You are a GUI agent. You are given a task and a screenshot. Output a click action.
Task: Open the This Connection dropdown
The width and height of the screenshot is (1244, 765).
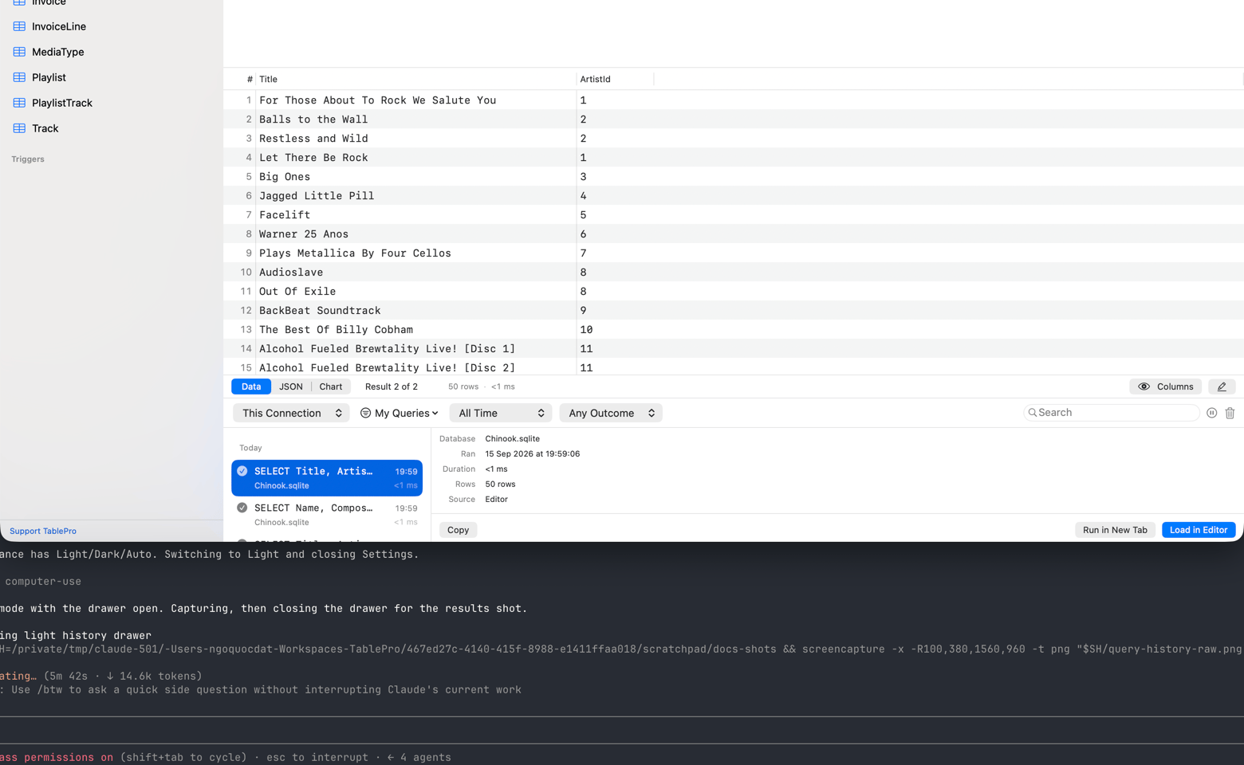(x=291, y=413)
